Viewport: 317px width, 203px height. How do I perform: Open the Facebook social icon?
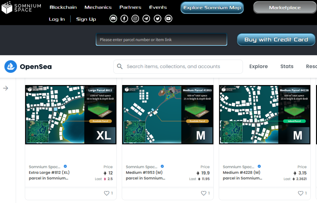pyautogui.click(x=124, y=18)
